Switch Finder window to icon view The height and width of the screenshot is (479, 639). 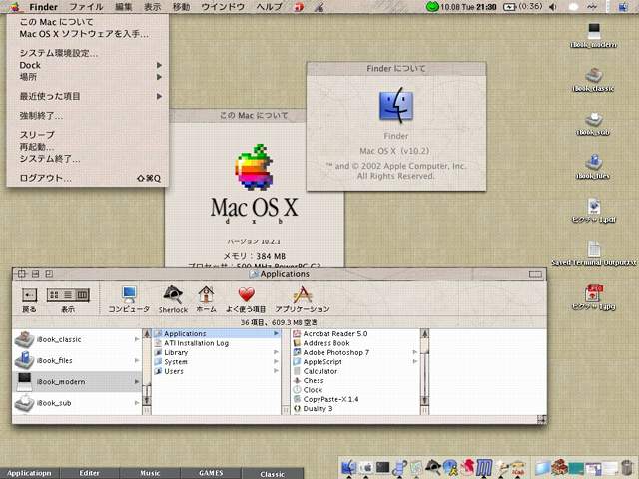pyautogui.click(x=54, y=295)
